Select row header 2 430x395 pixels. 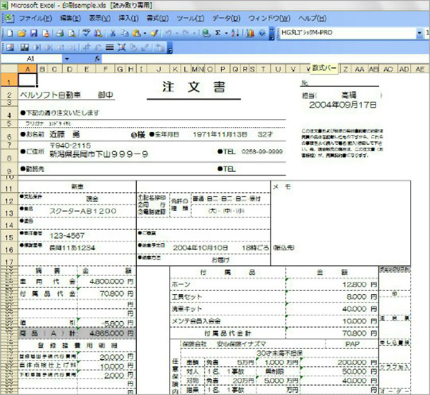click(8, 94)
